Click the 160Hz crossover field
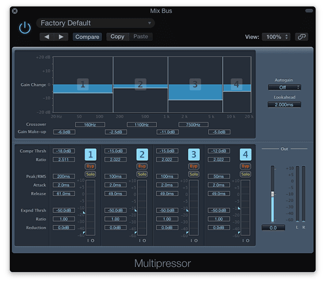Viewport: 326px width, 282px height. point(90,124)
